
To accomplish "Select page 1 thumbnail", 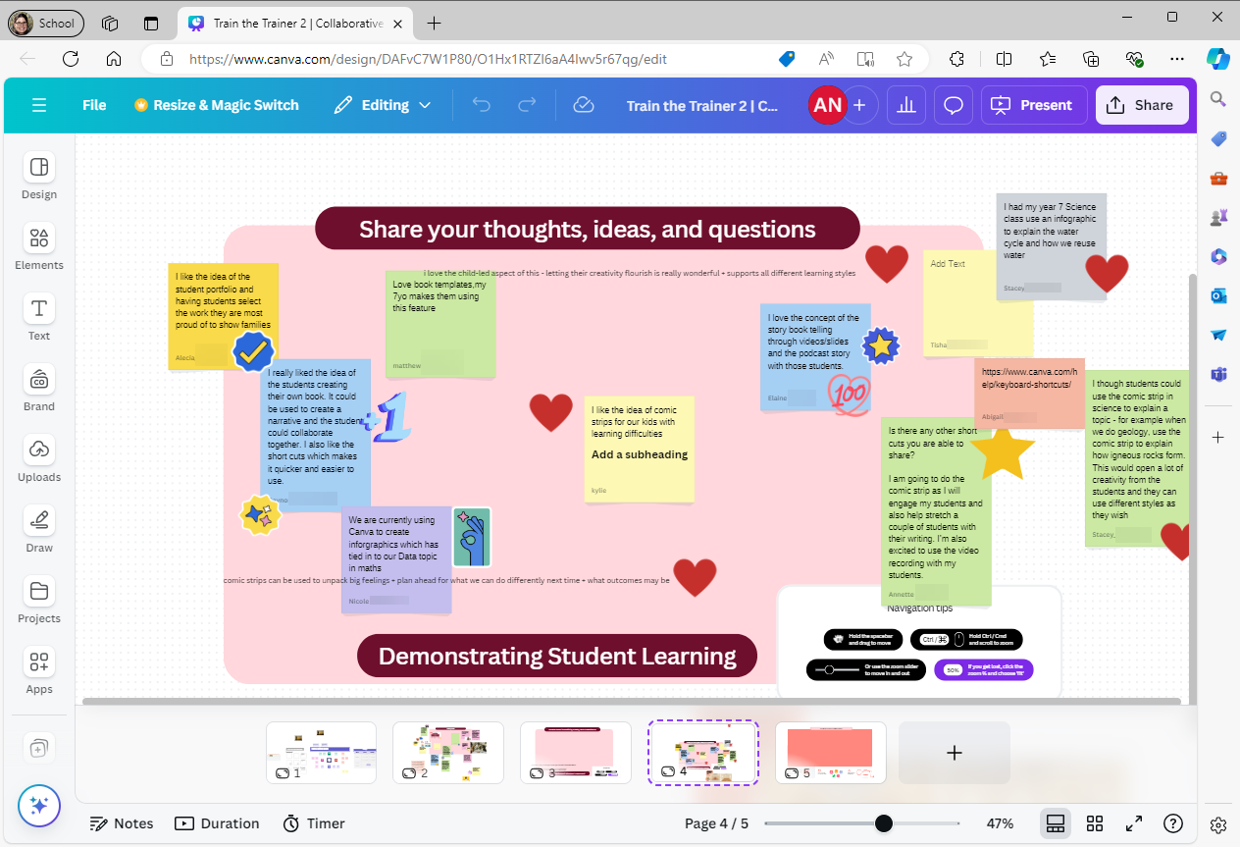I will click(x=321, y=753).
